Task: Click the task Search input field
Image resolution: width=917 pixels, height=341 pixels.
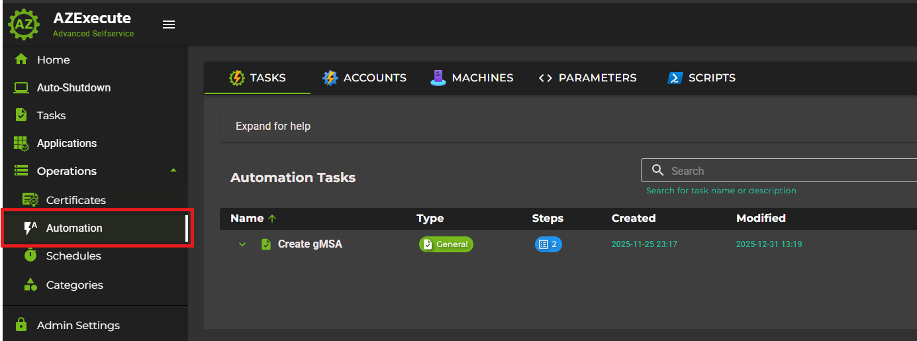Action: pyautogui.click(x=779, y=170)
